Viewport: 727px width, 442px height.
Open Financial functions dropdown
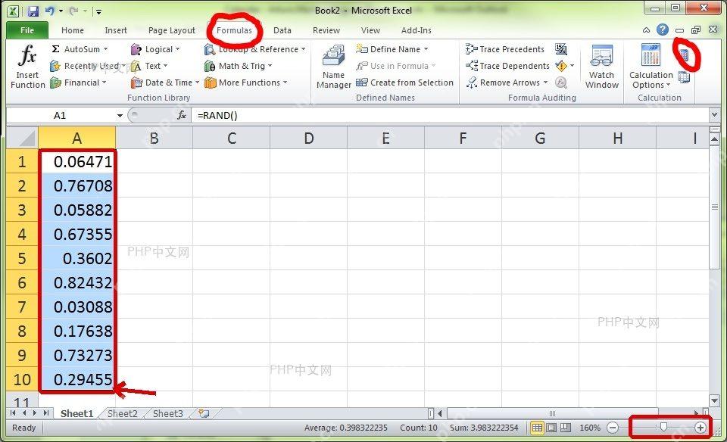pos(78,82)
